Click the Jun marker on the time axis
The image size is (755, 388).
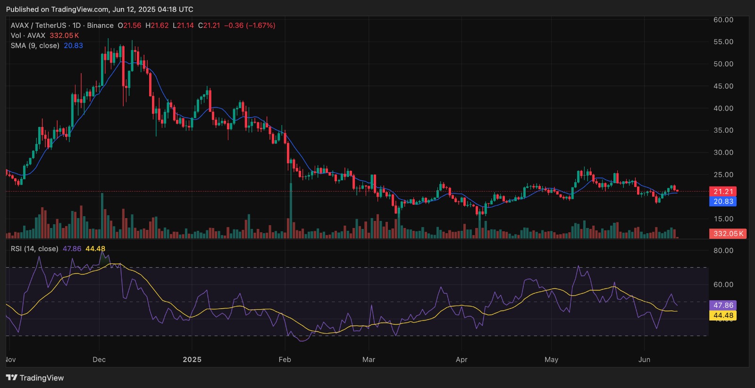pyautogui.click(x=644, y=360)
